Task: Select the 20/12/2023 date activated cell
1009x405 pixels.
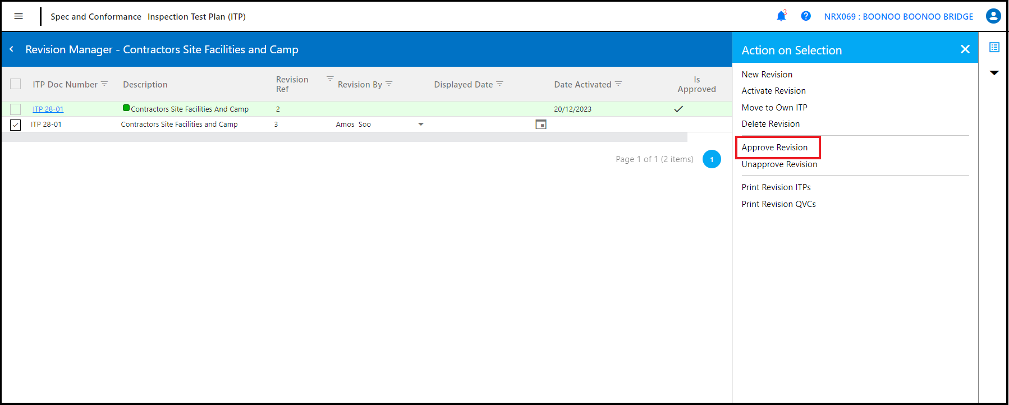Action: pyautogui.click(x=572, y=109)
